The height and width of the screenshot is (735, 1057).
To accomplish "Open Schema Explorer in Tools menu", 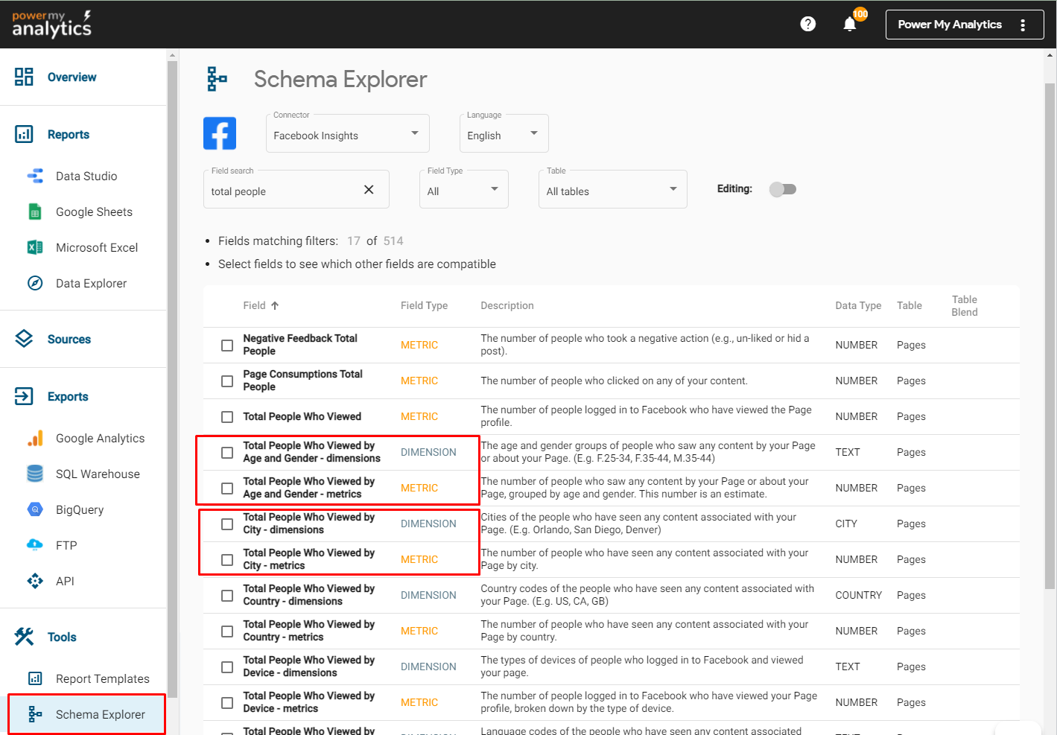I will point(100,714).
